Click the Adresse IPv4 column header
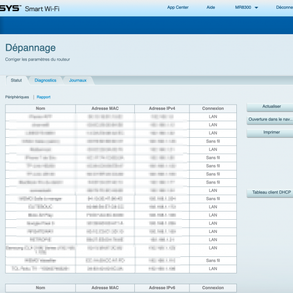 pos(161,108)
